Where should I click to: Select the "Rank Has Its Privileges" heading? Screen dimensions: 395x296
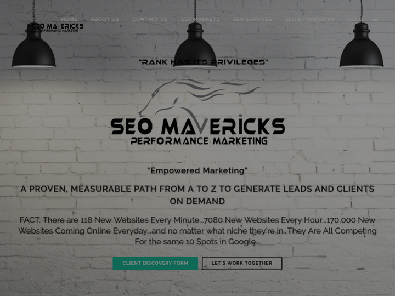click(204, 62)
